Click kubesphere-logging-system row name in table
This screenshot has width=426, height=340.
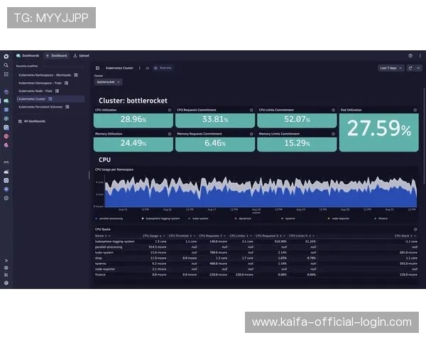click(x=114, y=242)
